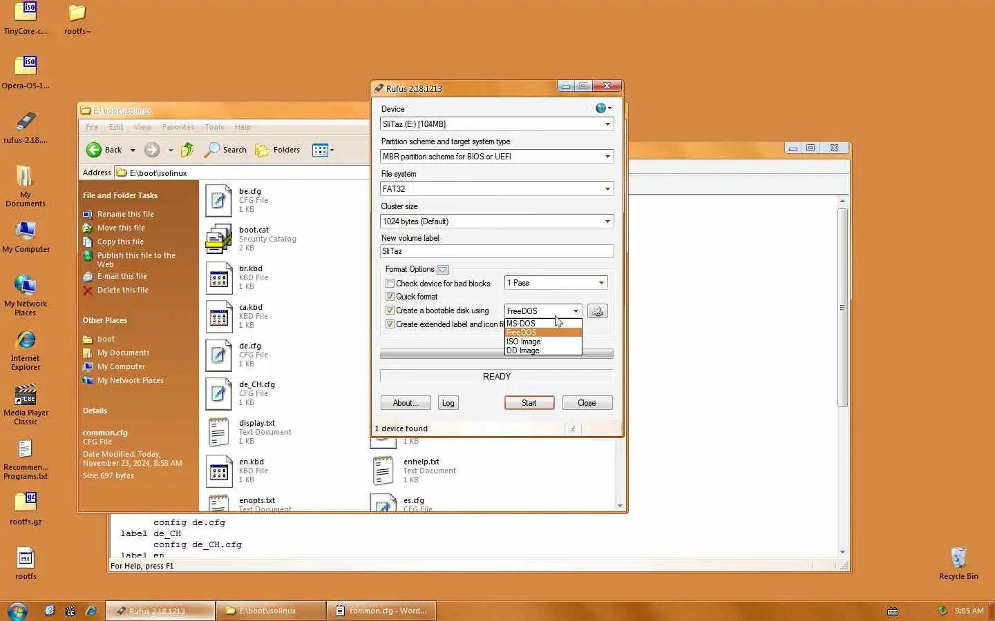Click the select ISO image disk icon

point(598,311)
